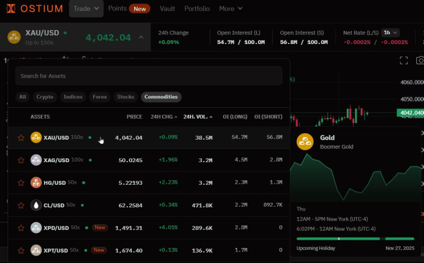This screenshot has width=424, height=263.
Task: Click the camera snapshot icon
Action: (x=420, y=60)
